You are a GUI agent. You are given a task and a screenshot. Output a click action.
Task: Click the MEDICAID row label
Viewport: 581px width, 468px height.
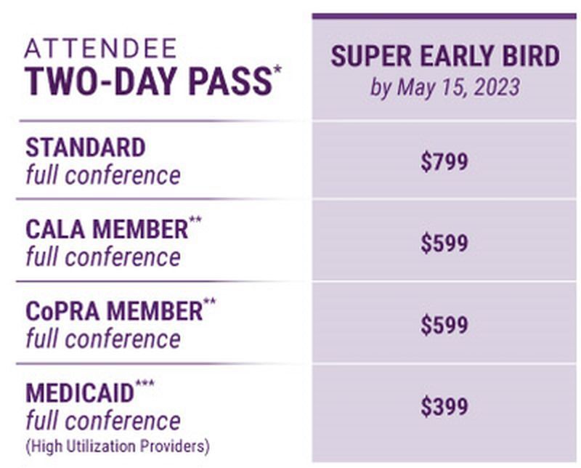click(x=80, y=392)
